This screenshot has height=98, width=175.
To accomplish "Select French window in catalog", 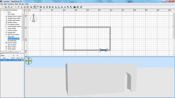I will pos(12,30).
